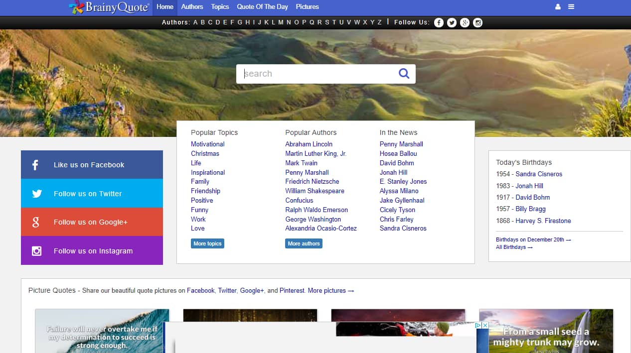Go to the Home tab
Viewport: 631px width, 353px height.
[165, 7]
